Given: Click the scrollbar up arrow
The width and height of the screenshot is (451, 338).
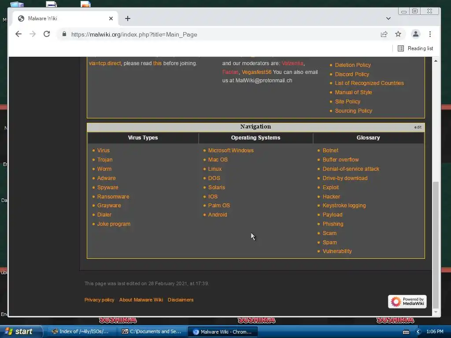Looking at the screenshot, I should click(x=436, y=61).
